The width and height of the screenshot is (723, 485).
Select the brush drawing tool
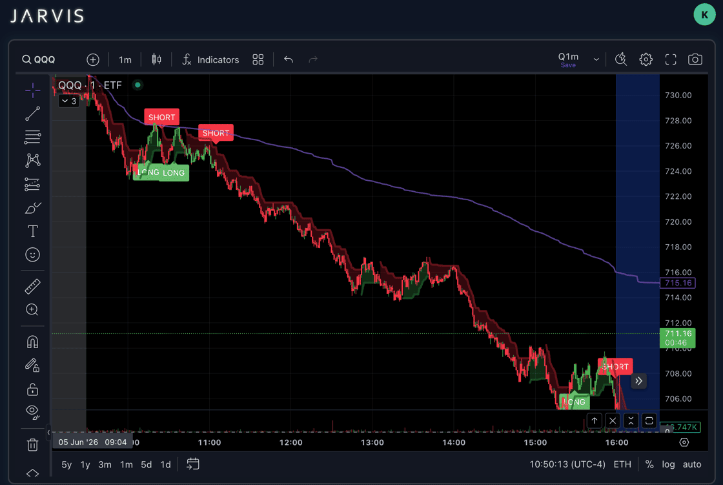[32, 208]
